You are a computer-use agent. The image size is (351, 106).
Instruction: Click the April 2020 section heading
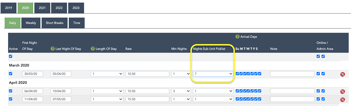click(x=18, y=83)
